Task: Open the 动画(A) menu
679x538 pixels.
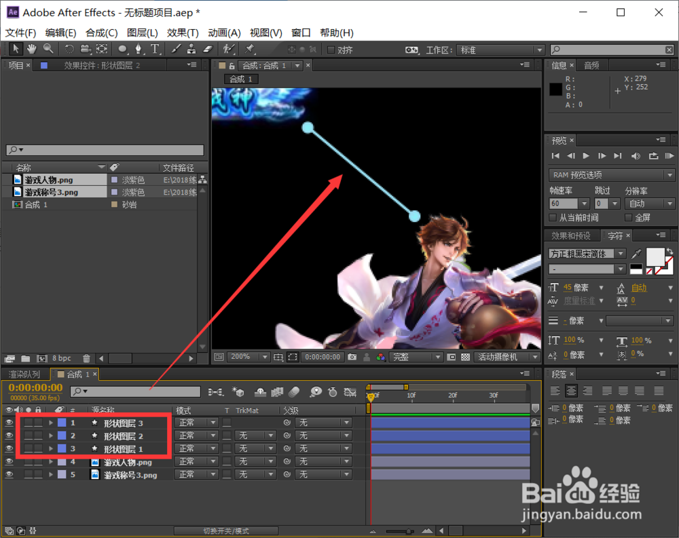Action: coord(224,33)
